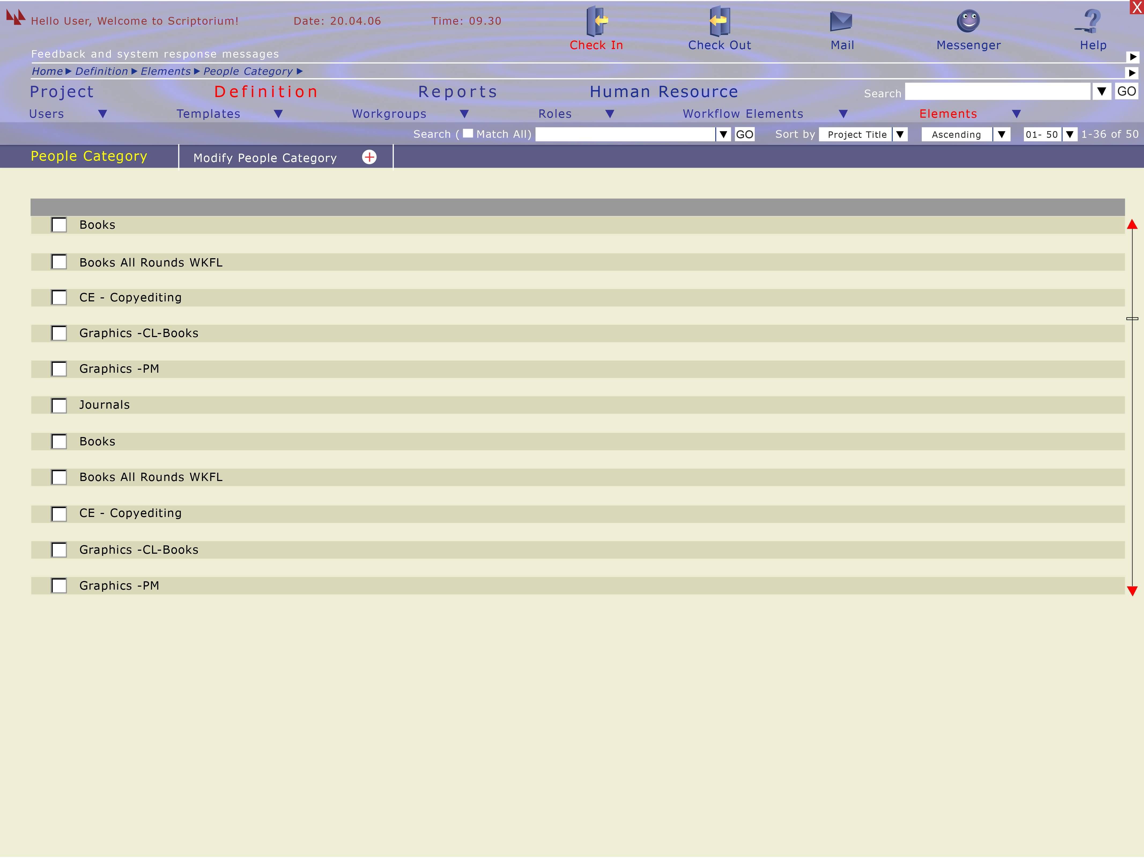Image resolution: width=1144 pixels, height=858 pixels.
Task: Click the red plus icon beside Modify People Category
Action: [x=369, y=157]
